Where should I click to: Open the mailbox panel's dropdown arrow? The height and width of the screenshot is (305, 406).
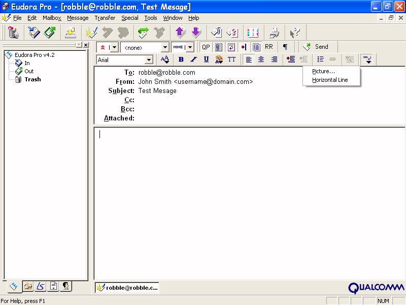click(79, 45)
